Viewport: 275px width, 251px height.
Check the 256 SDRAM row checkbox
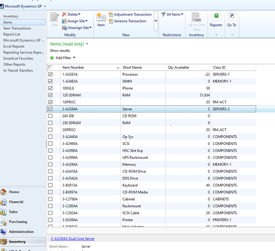(x=51, y=123)
